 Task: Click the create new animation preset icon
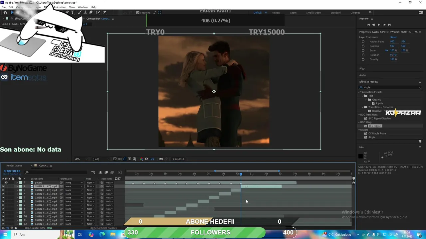pyautogui.click(x=420, y=141)
